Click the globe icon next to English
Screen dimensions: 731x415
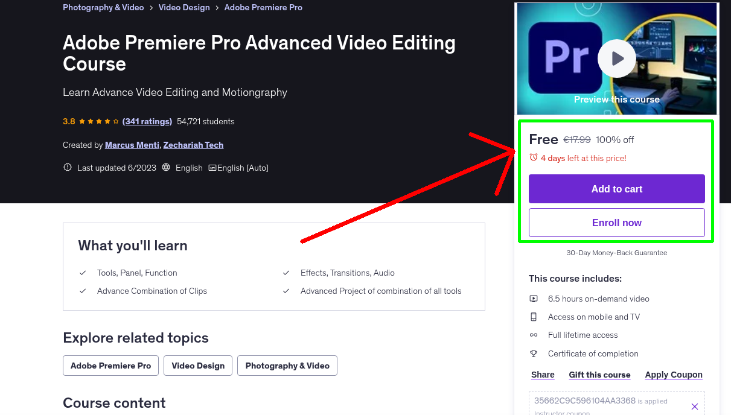[x=166, y=167]
